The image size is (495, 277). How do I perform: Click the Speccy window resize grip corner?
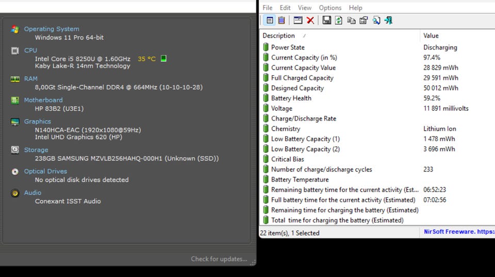(x=253, y=263)
